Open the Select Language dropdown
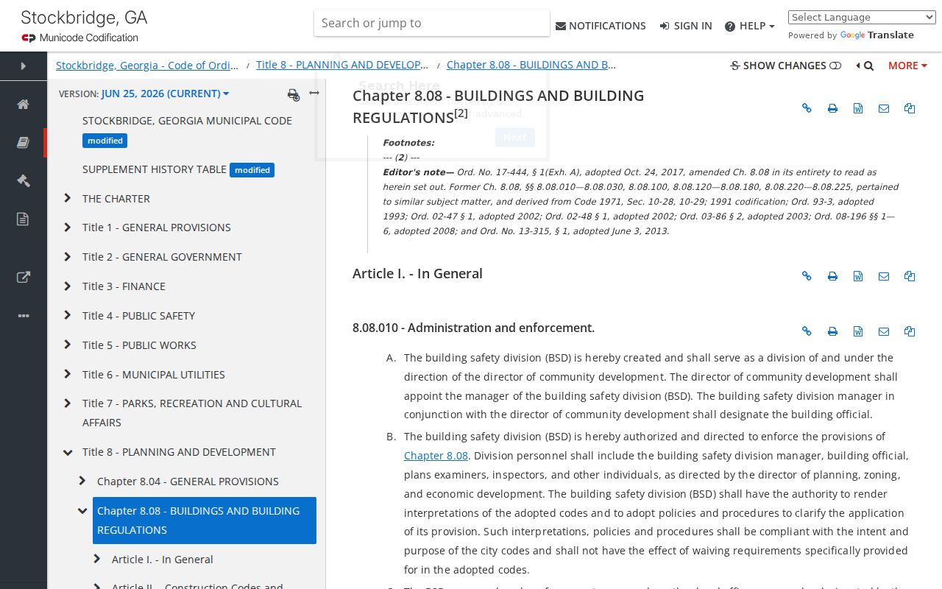The image size is (942, 589). [x=862, y=18]
